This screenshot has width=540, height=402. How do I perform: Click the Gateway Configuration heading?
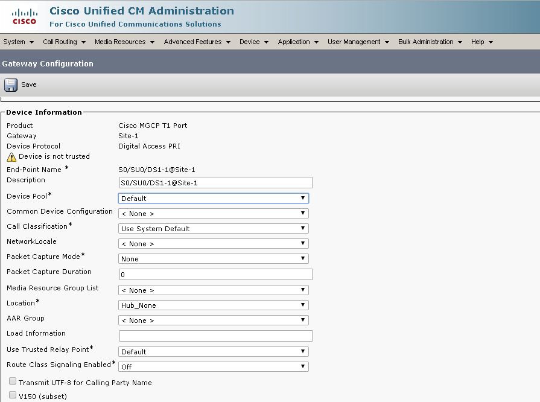click(48, 64)
